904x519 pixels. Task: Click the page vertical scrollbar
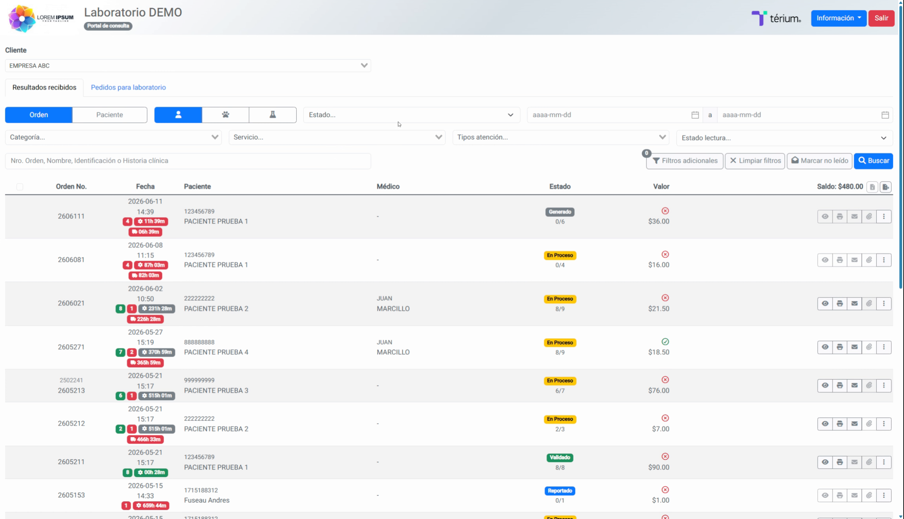pyautogui.click(x=901, y=144)
